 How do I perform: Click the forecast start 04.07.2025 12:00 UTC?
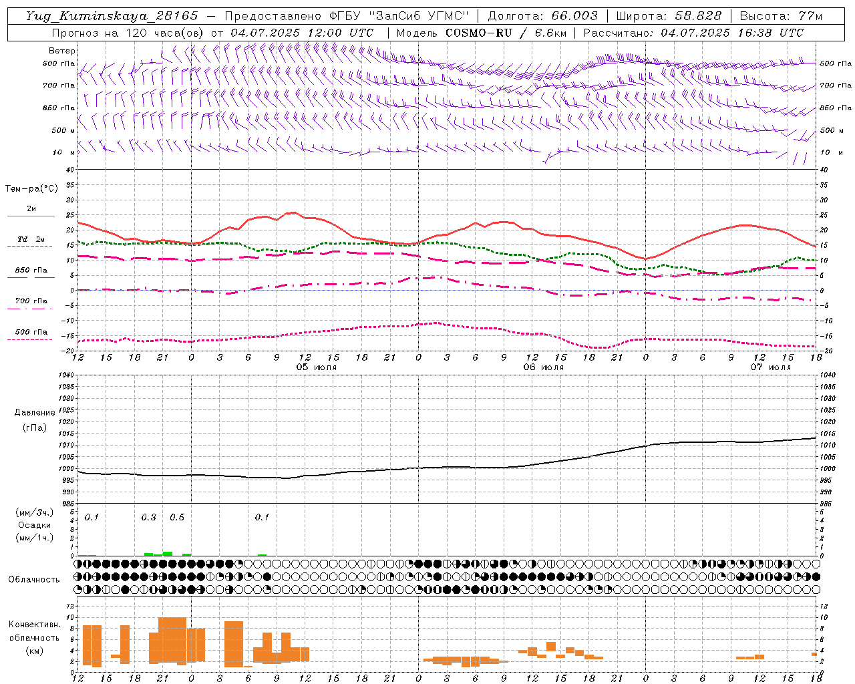point(302,33)
